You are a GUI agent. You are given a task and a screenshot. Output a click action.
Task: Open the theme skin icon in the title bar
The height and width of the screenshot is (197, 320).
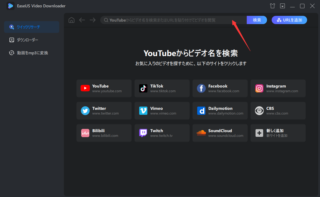273,6
